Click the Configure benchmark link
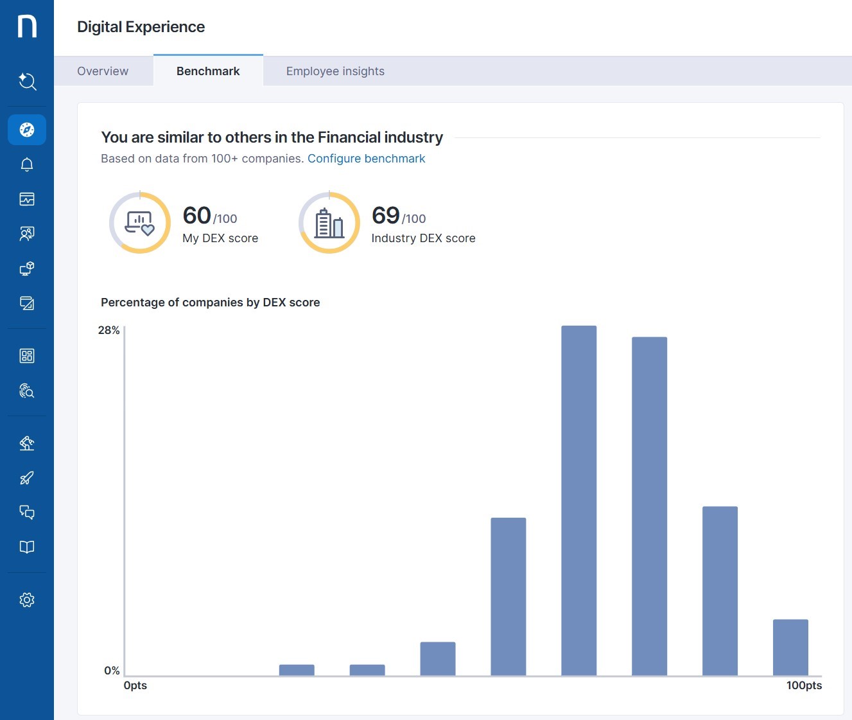 point(366,159)
